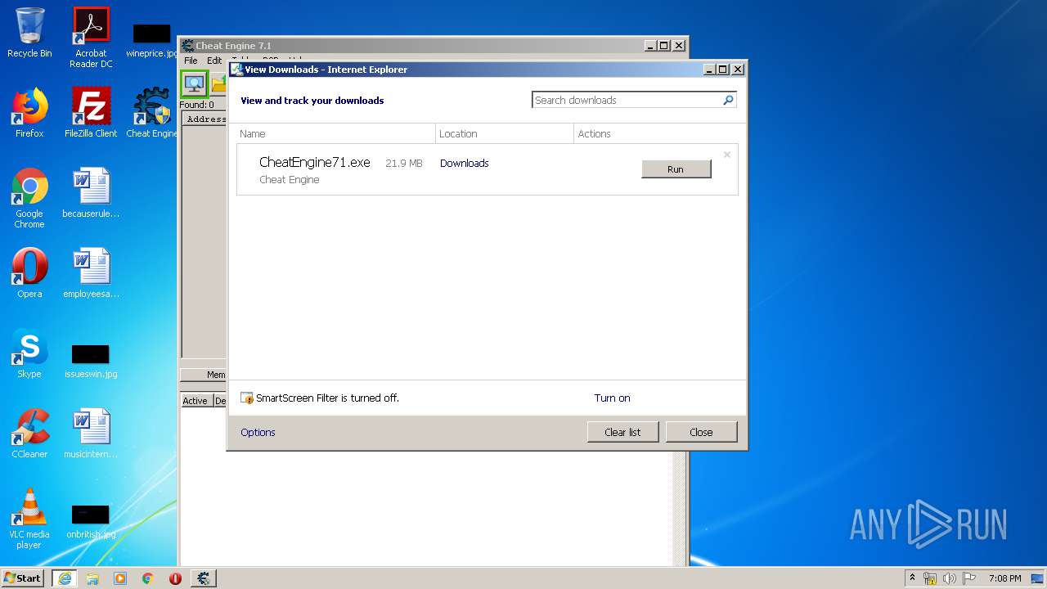Remove CheatEngine71.exe entry with the x icon

coord(726,155)
